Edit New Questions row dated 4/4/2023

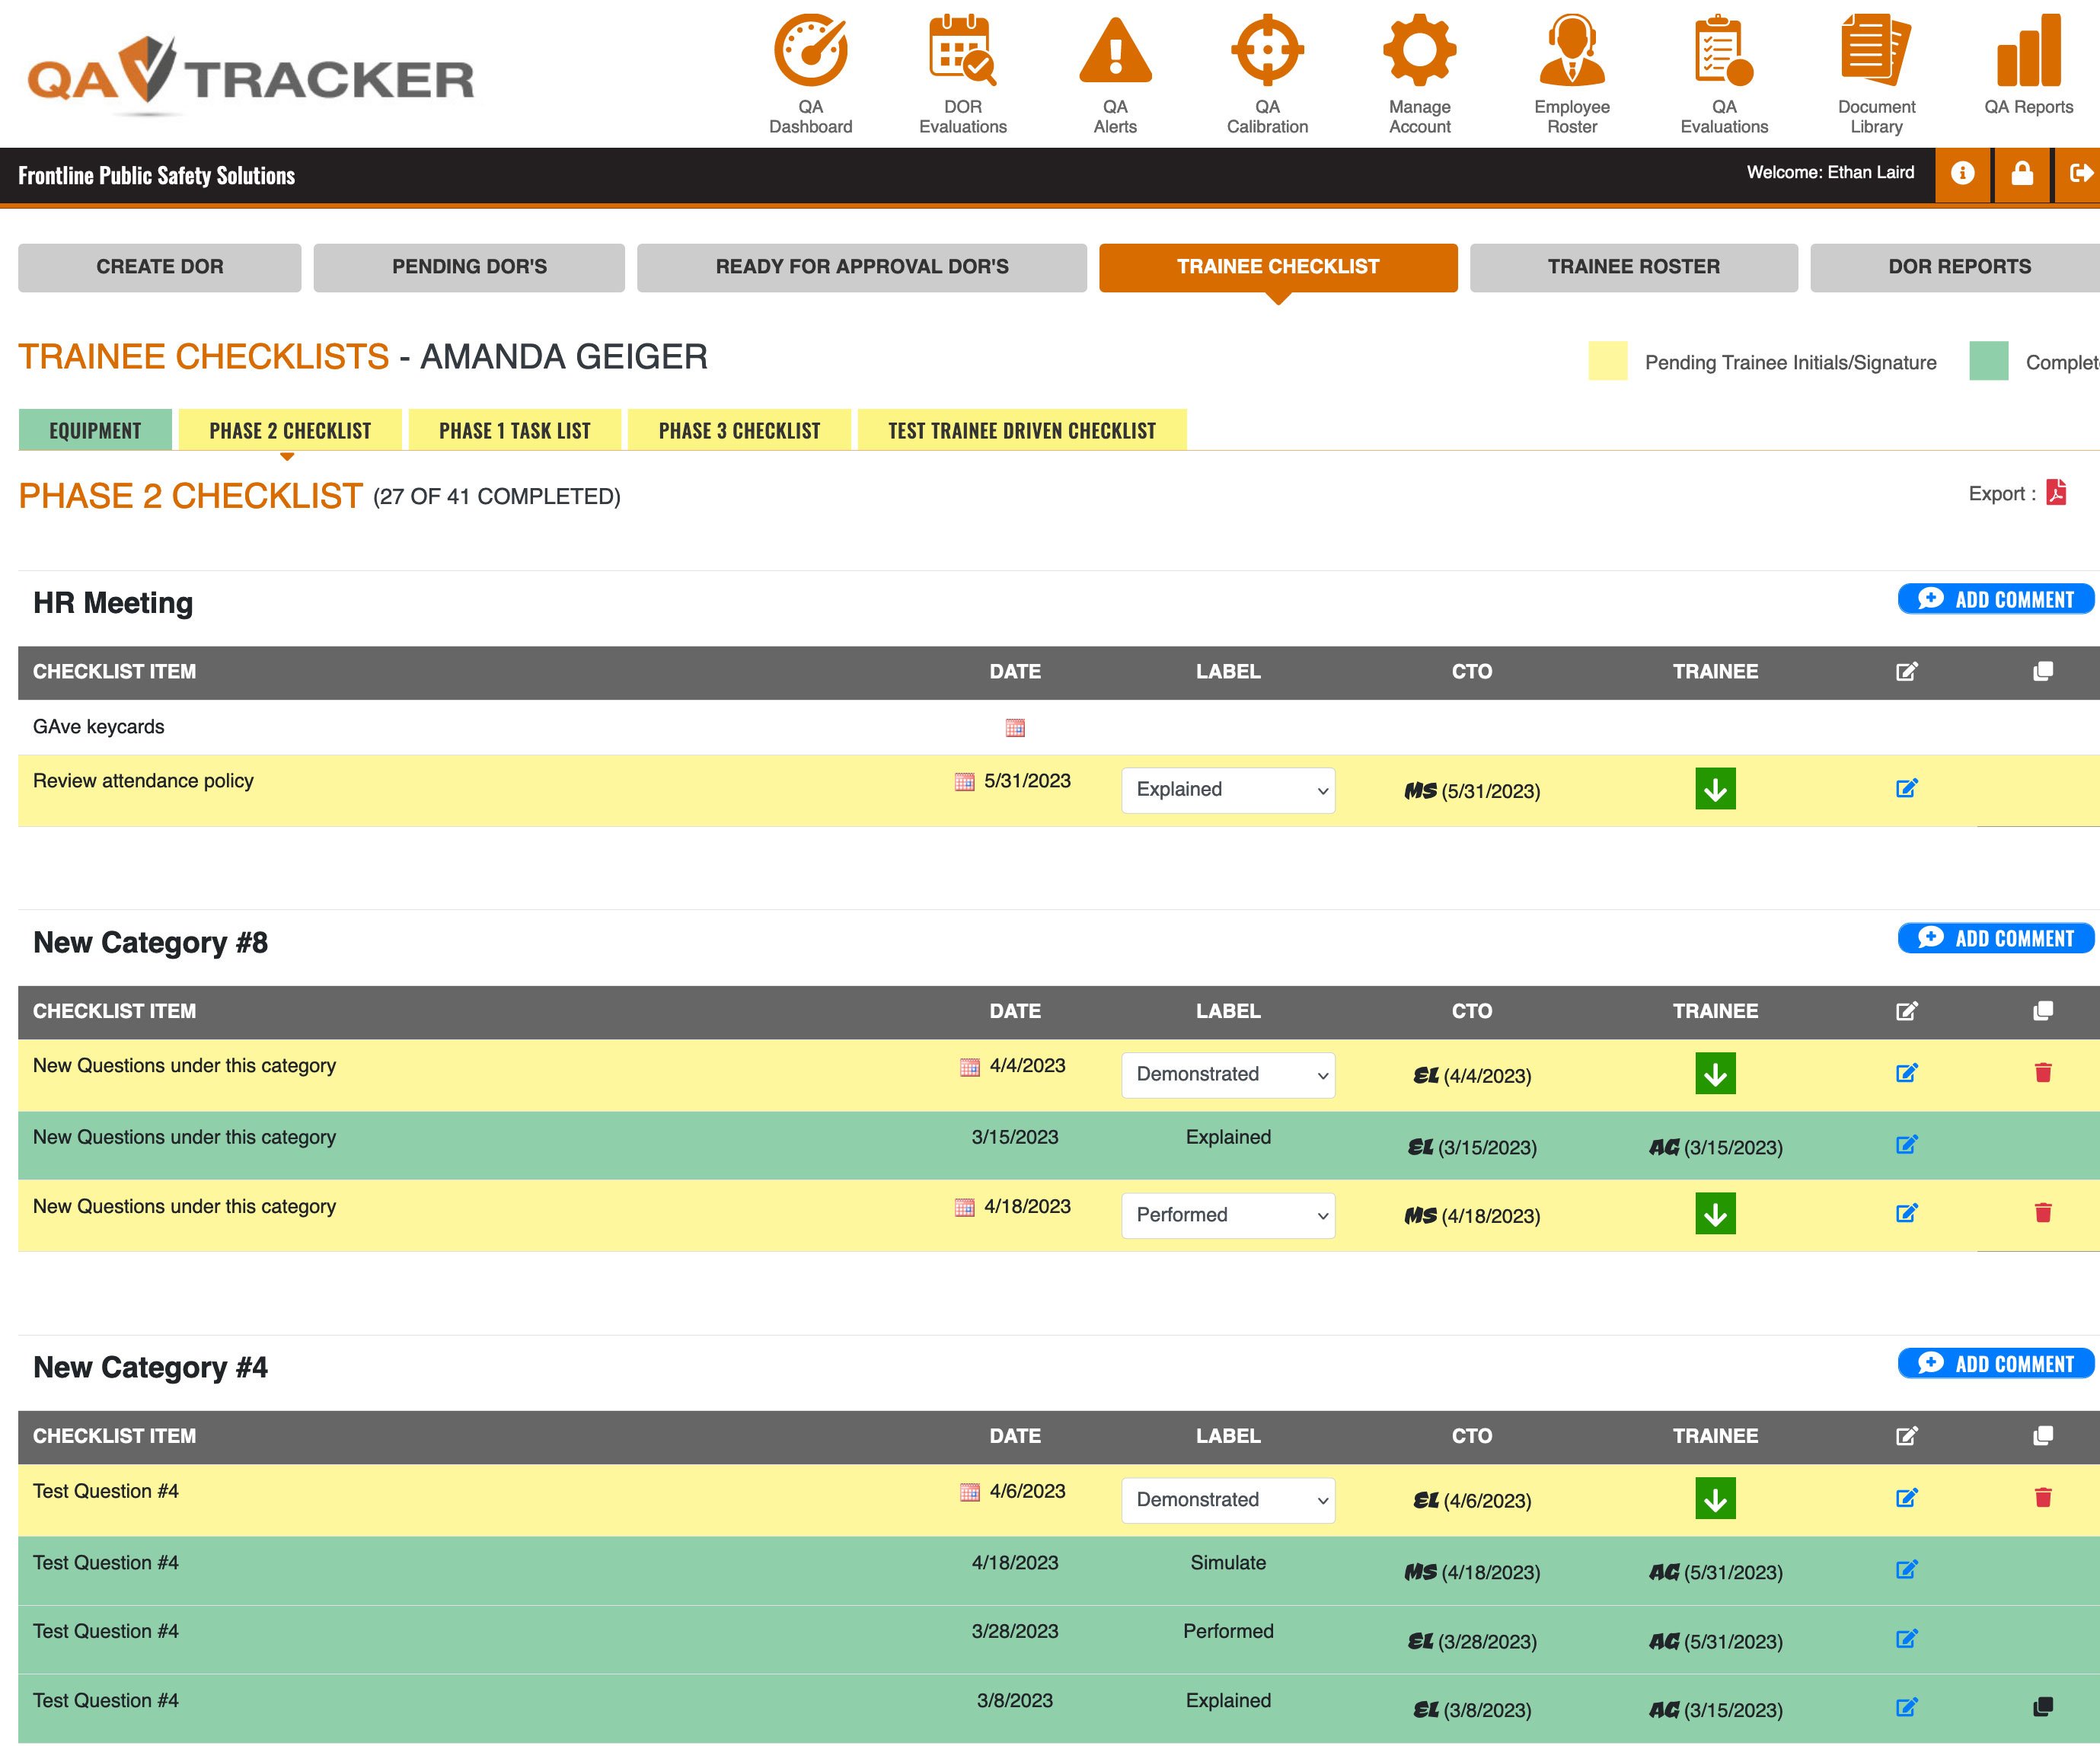(1906, 1073)
